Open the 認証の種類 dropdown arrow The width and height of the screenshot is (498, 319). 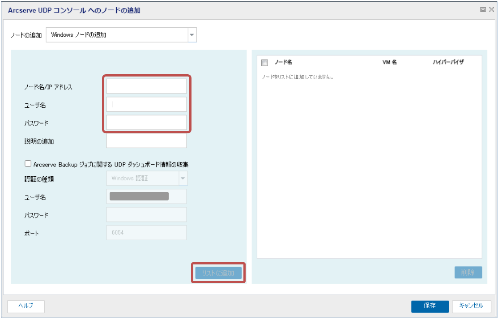tap(183, 178)
